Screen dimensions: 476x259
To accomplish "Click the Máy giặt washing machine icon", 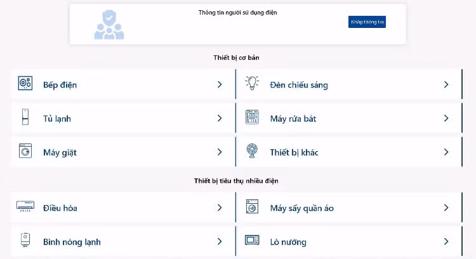I will pos(25,150).
